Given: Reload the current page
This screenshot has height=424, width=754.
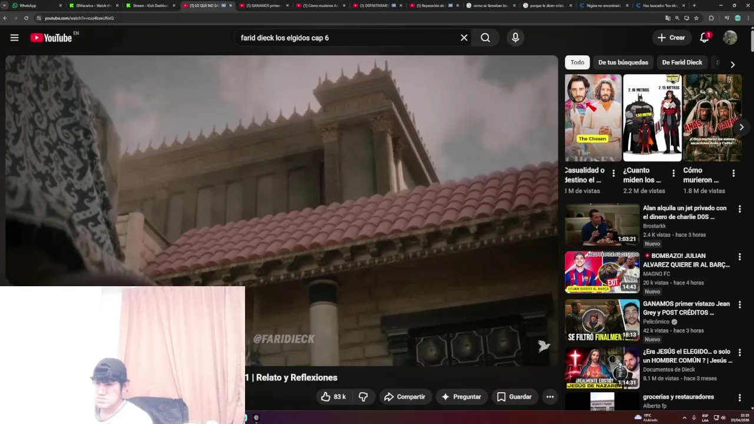Looking at the screenshot, I should point(26,18).
